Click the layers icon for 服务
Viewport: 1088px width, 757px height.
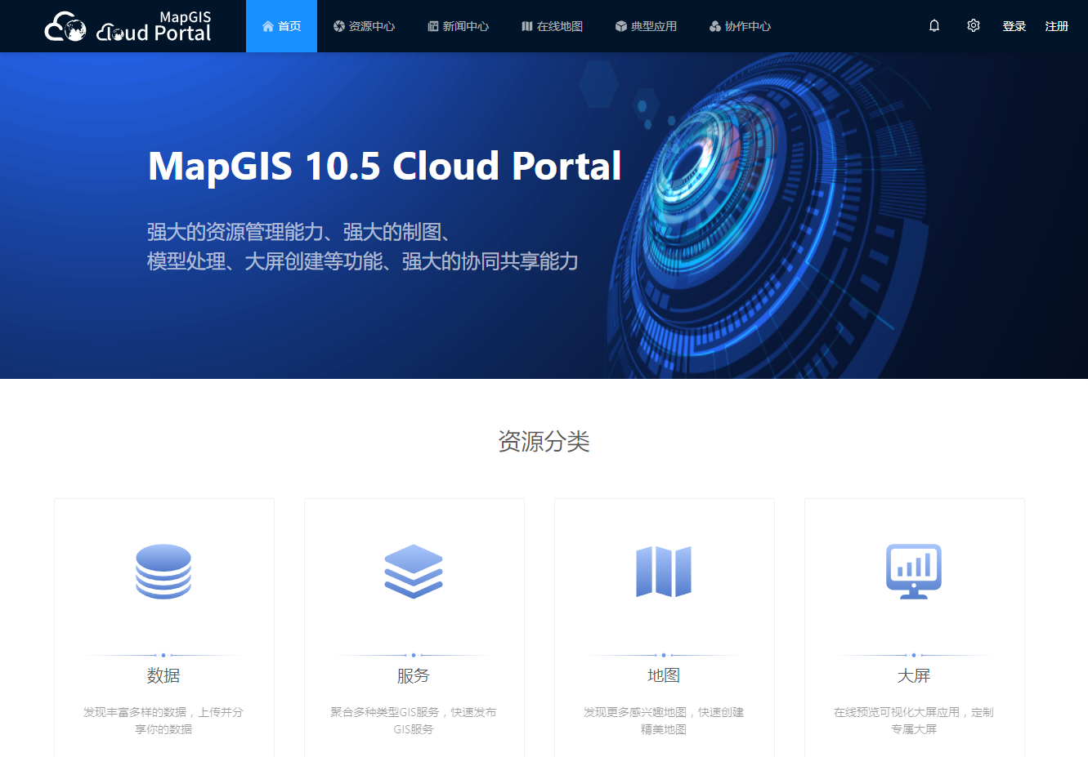(x=414, y=572)
